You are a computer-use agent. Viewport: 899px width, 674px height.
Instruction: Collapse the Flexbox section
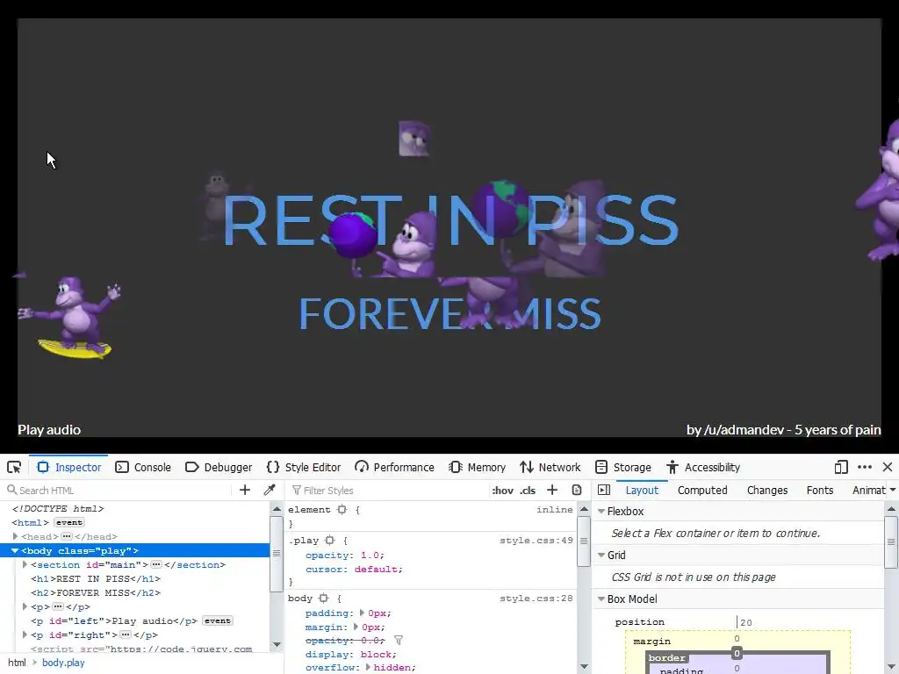pyautogui.click(x=601, y=512)
